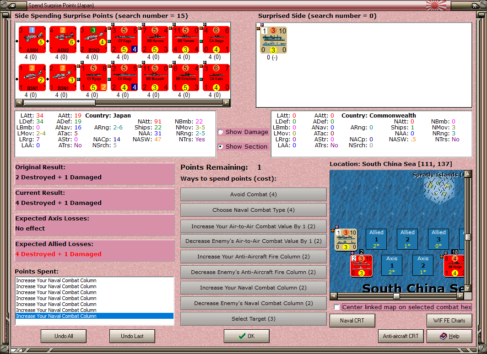Screen dimensions: 487x354
Task: Click Select Target (3) option
Action: click(x=254, y=319)
